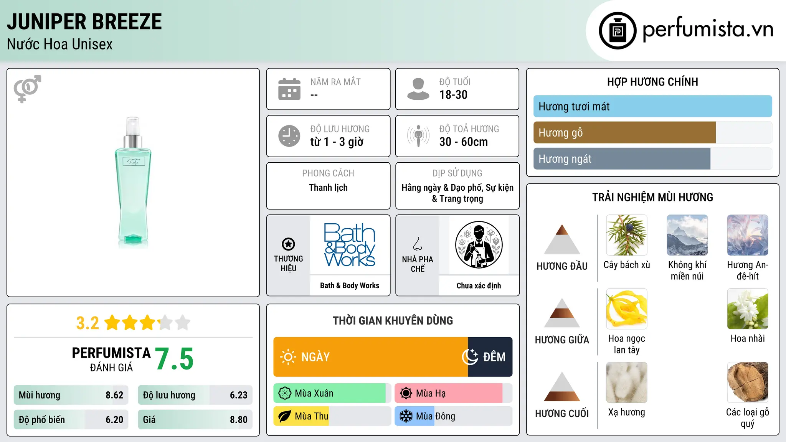Screen dimensions: 786x442
Task: Click the Mùa Hạ season bar
Action: click(x=454, y=393)
